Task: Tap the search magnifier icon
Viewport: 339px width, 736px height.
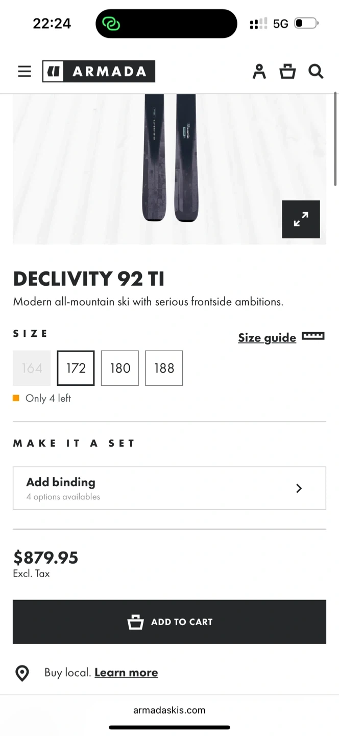Action: [x=316, y=72]
